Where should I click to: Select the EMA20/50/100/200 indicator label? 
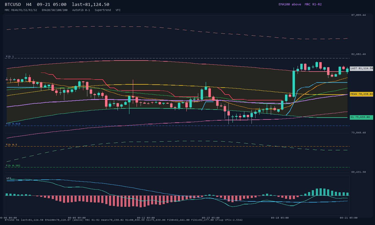(x=55, y=10)
